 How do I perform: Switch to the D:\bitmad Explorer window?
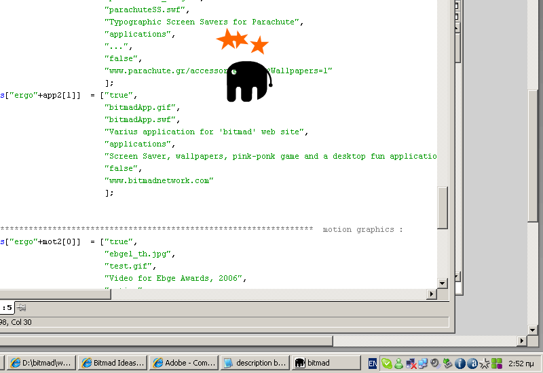coord(40,363)
